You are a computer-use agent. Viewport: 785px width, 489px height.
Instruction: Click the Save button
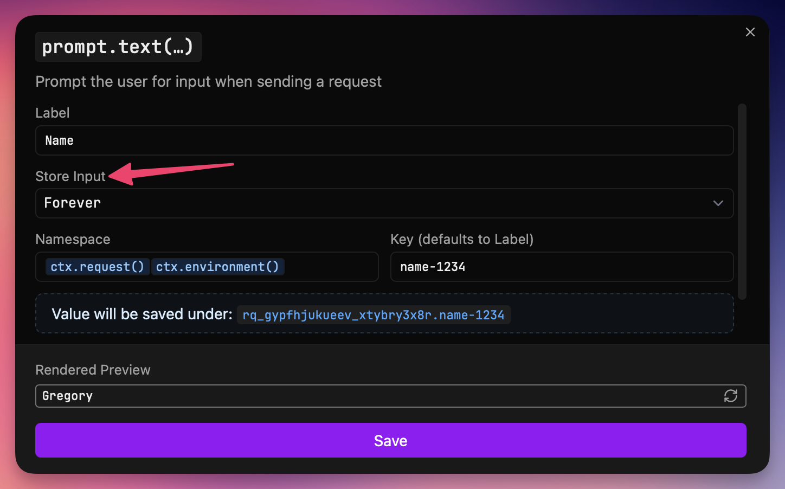click(x=390, y=440)
